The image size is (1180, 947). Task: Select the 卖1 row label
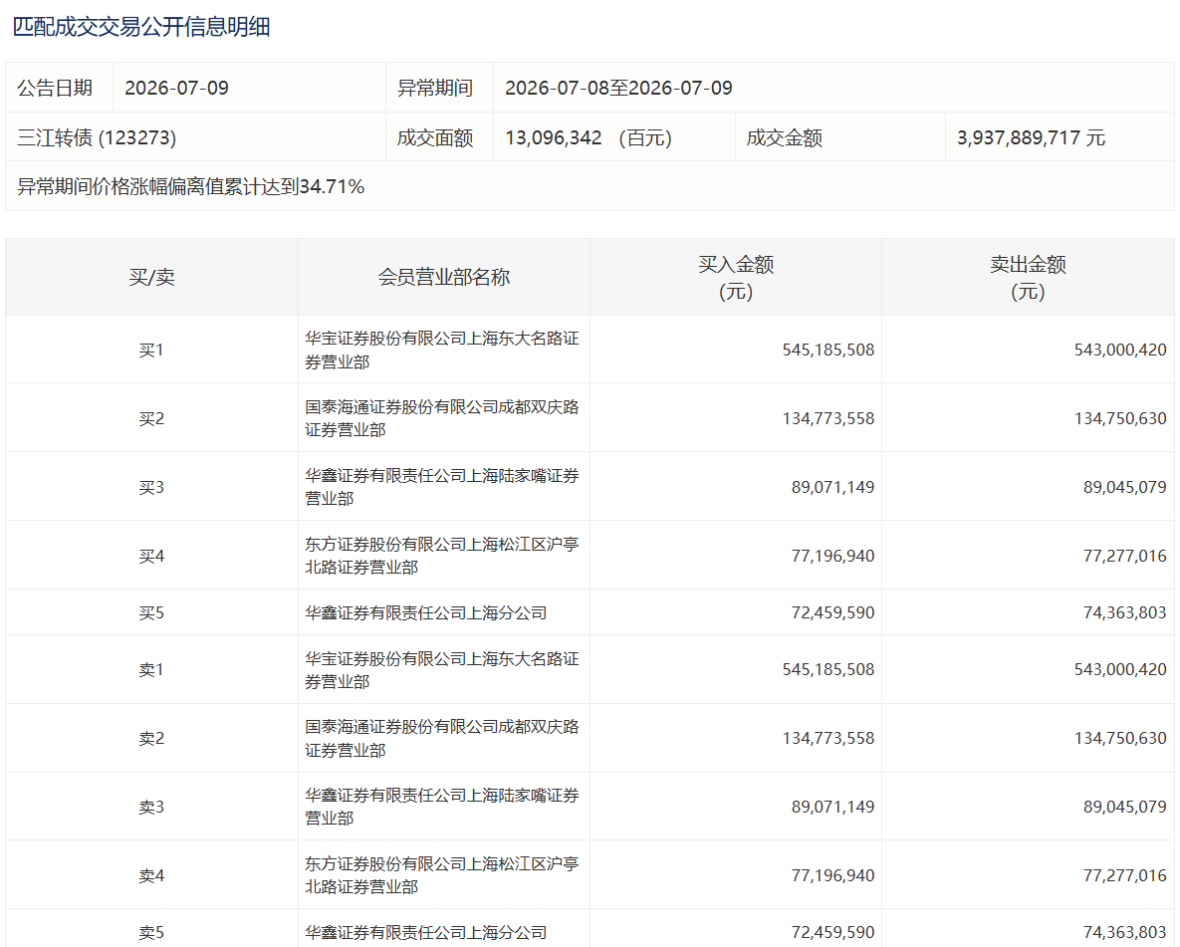(151, 669)
